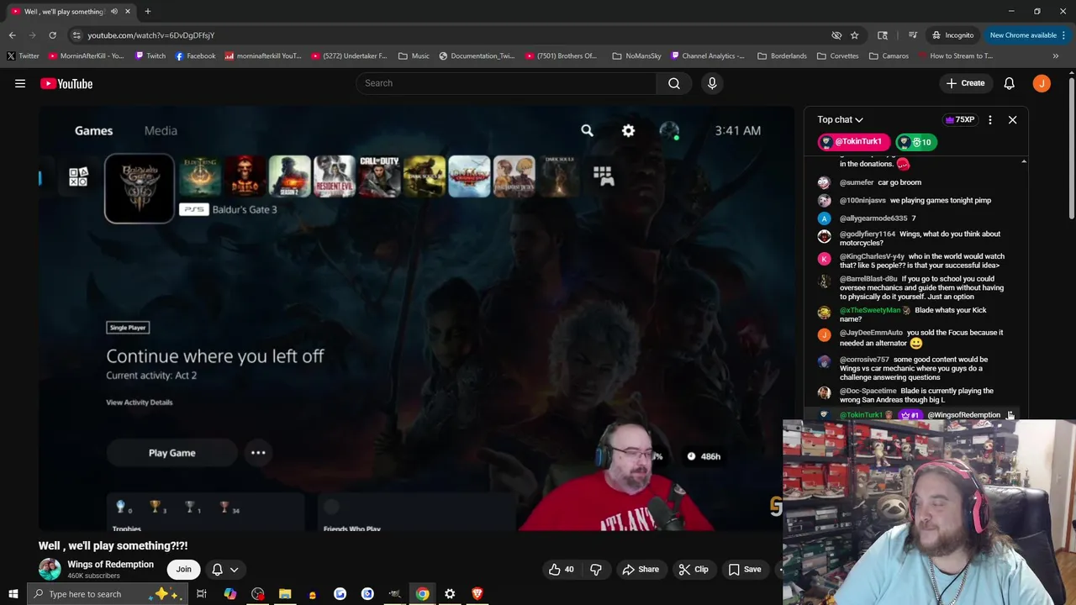
Task: Click the Create button in YouTube header
Action: click(x=965, y=83)
